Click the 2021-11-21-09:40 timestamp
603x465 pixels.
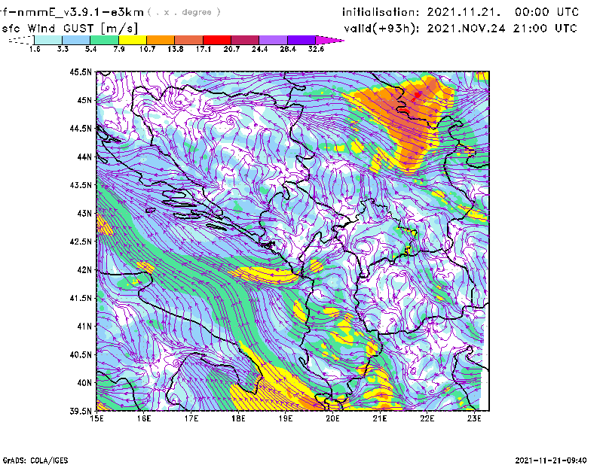551,460
